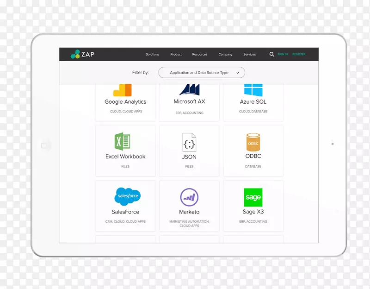Click ERP, ACCOUNTING tag under Microsoft AX
The height and width of the screenshot is (289, 370).
tap(190, 113)
